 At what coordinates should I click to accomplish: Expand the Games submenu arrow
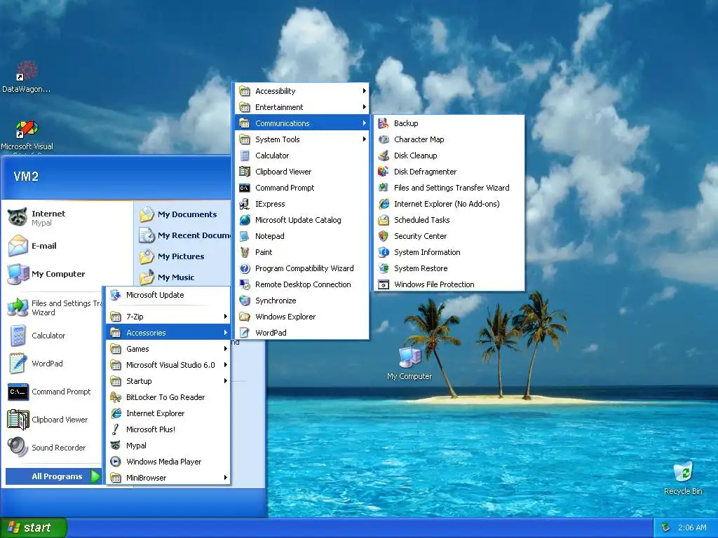(x=225, y=349)
